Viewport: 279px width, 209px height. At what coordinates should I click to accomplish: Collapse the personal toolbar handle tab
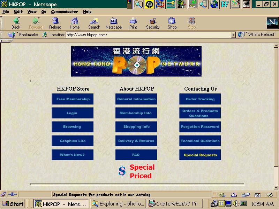point(6,41)
